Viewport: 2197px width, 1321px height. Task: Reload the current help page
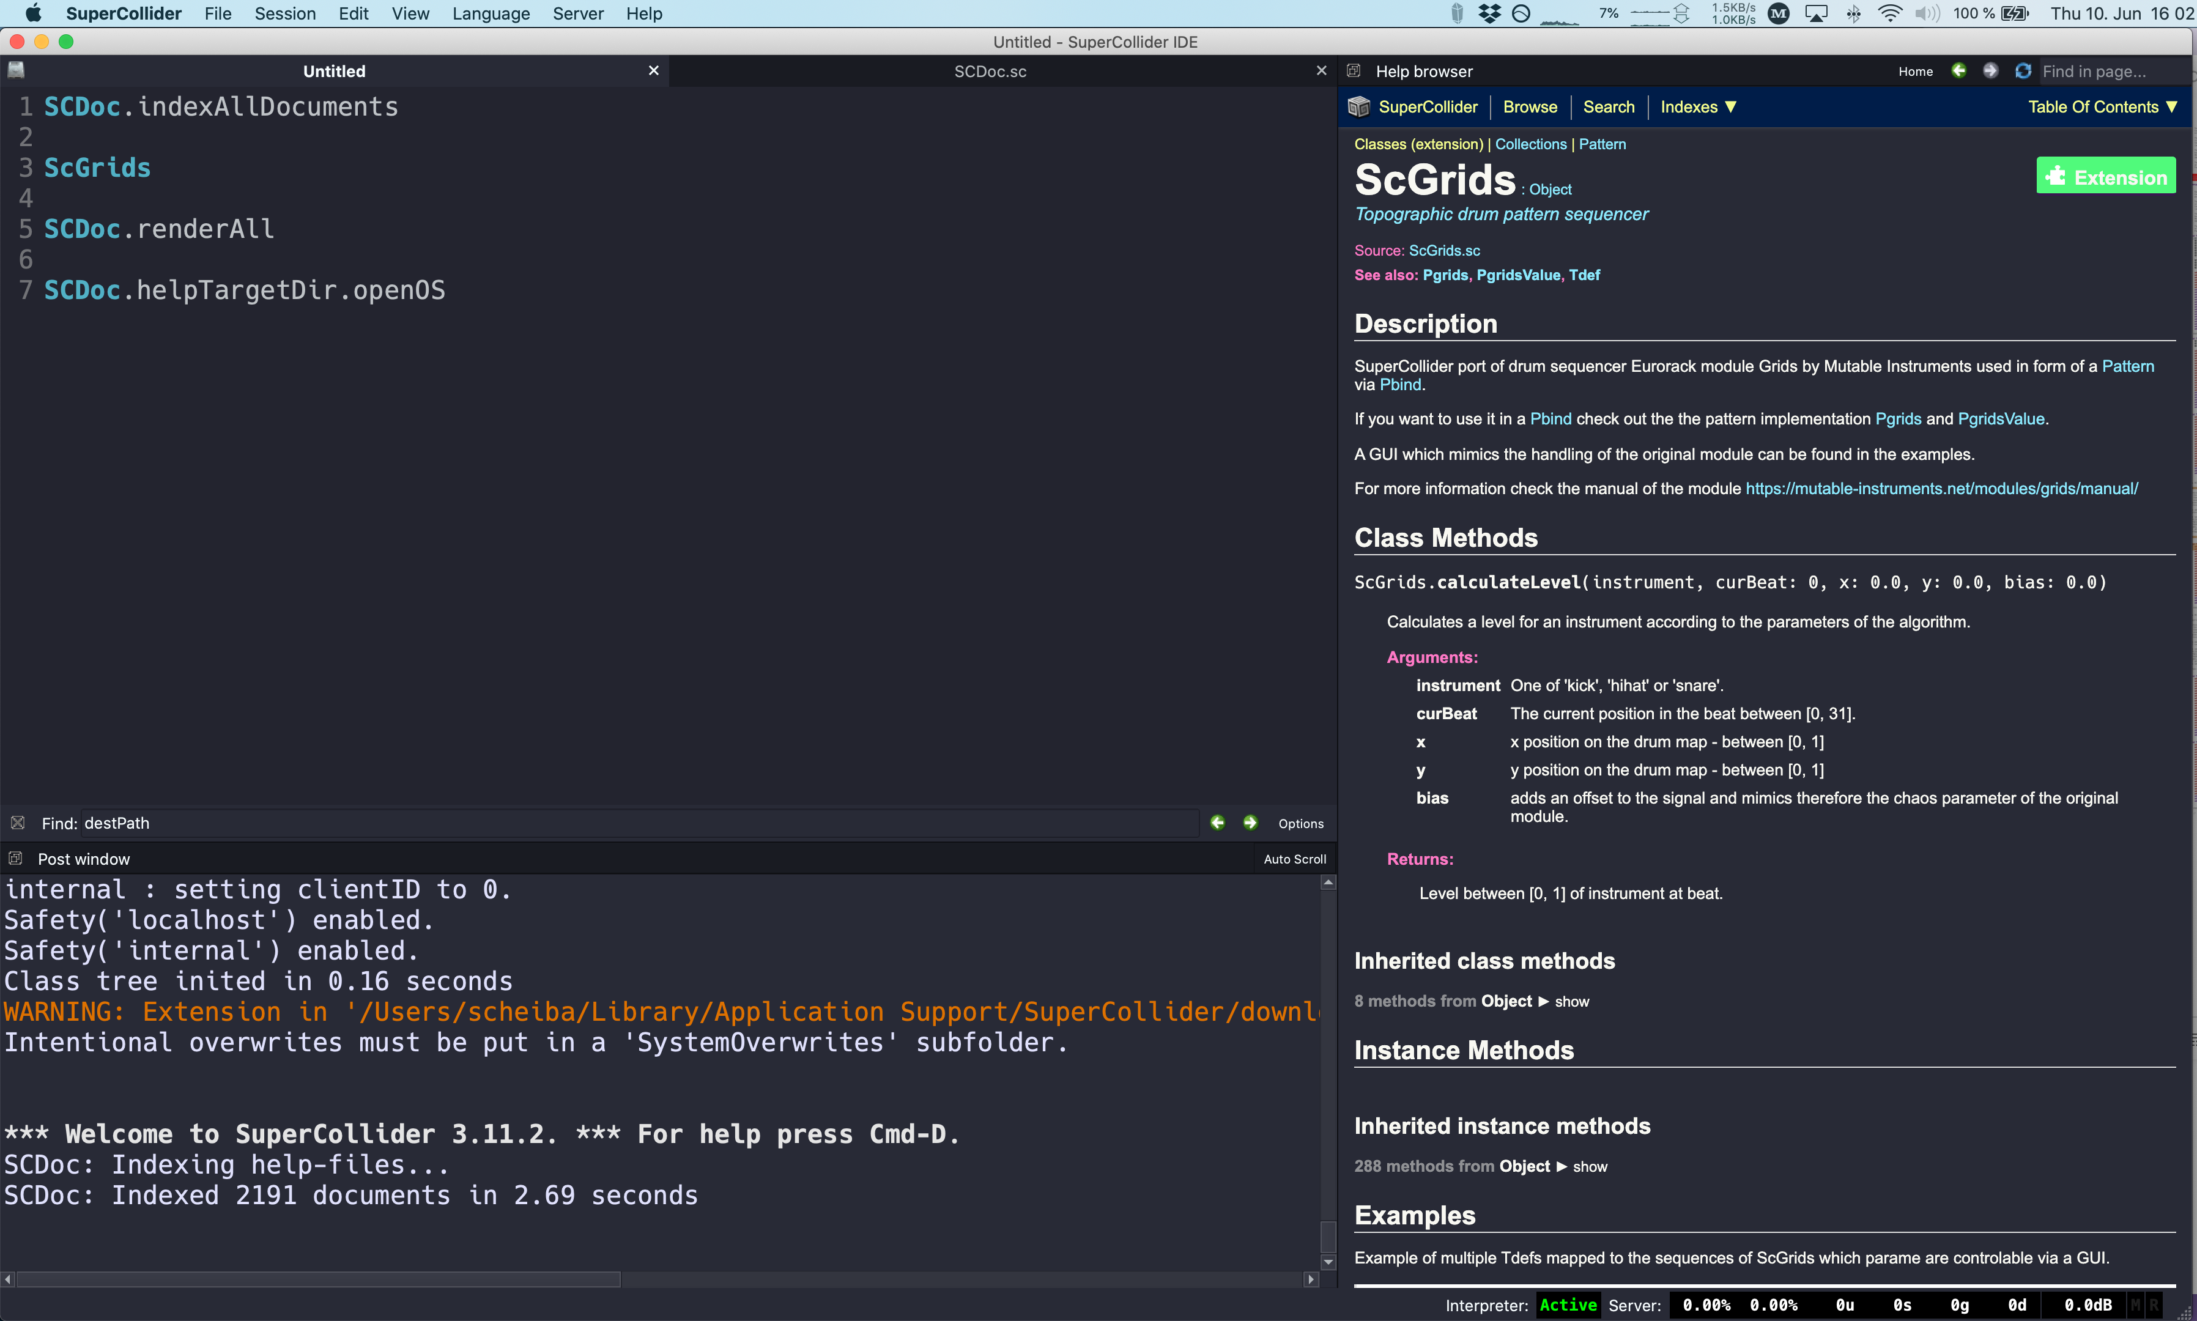tap(2023, 70)
